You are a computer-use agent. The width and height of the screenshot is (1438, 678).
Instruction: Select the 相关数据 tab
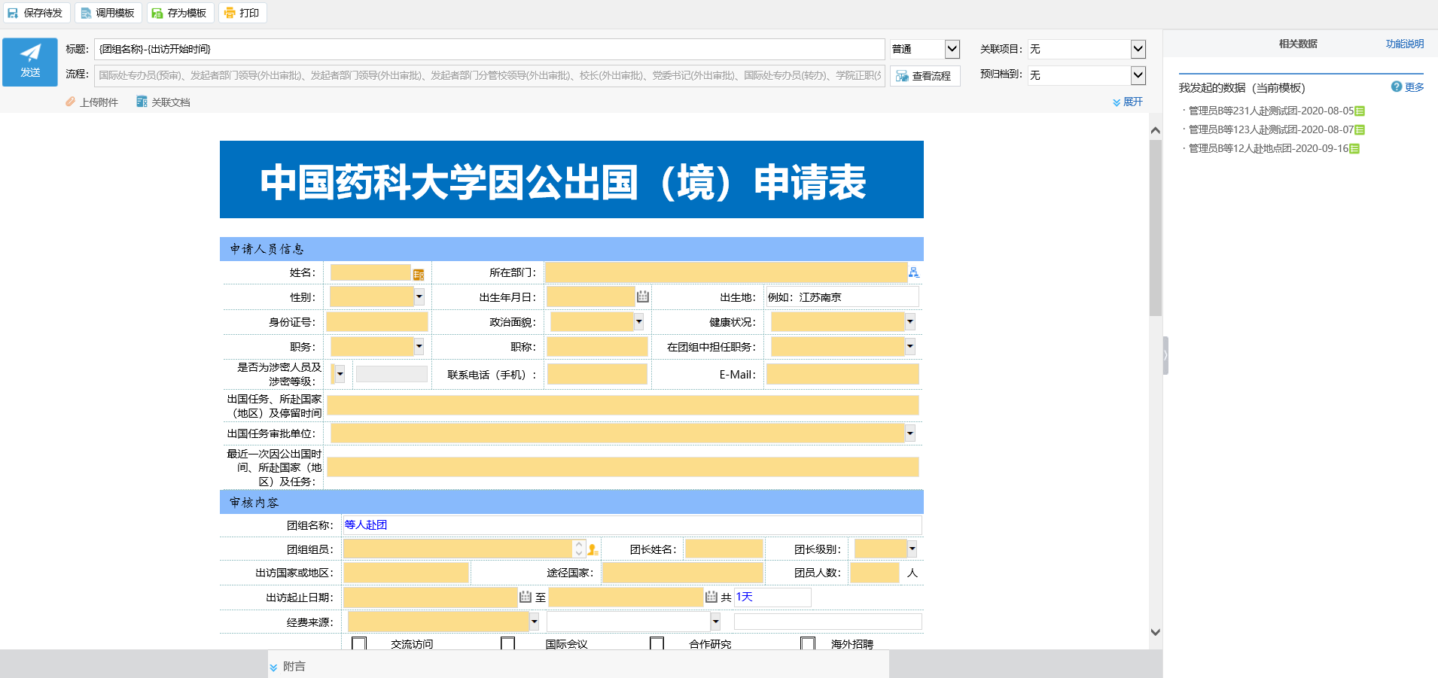(1297, 44)
